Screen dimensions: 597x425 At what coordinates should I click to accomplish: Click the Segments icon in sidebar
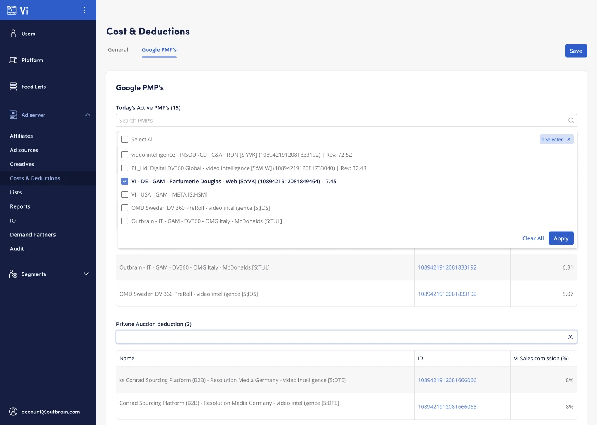tap(13, 274)
